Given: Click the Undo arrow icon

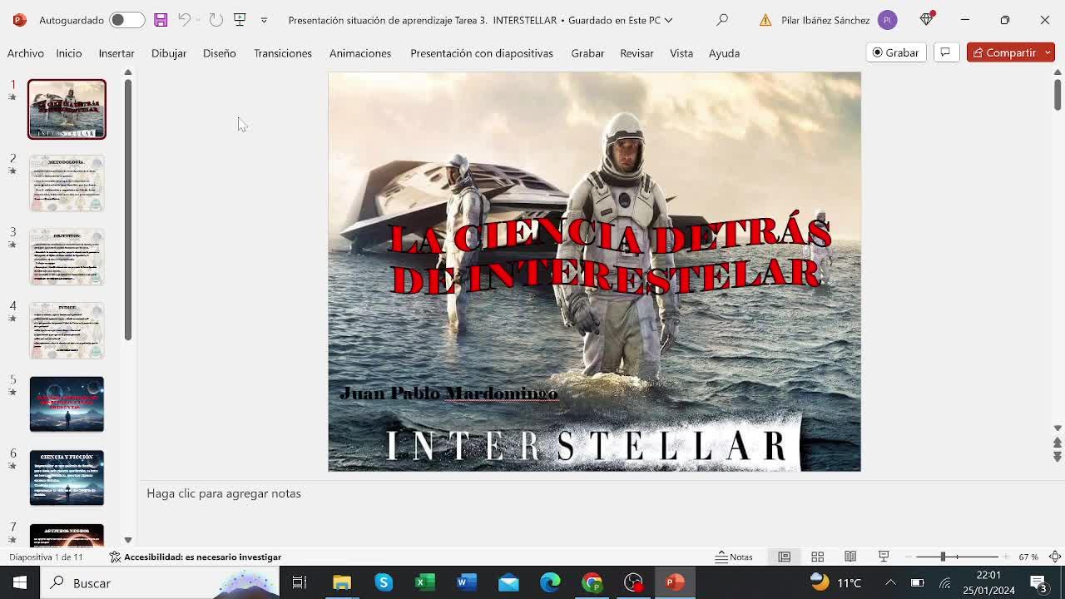Looking at the screenshot, I should (x=184, y=20).
